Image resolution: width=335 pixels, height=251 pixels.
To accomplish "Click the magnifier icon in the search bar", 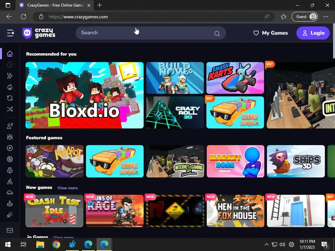I will point(217,34).
